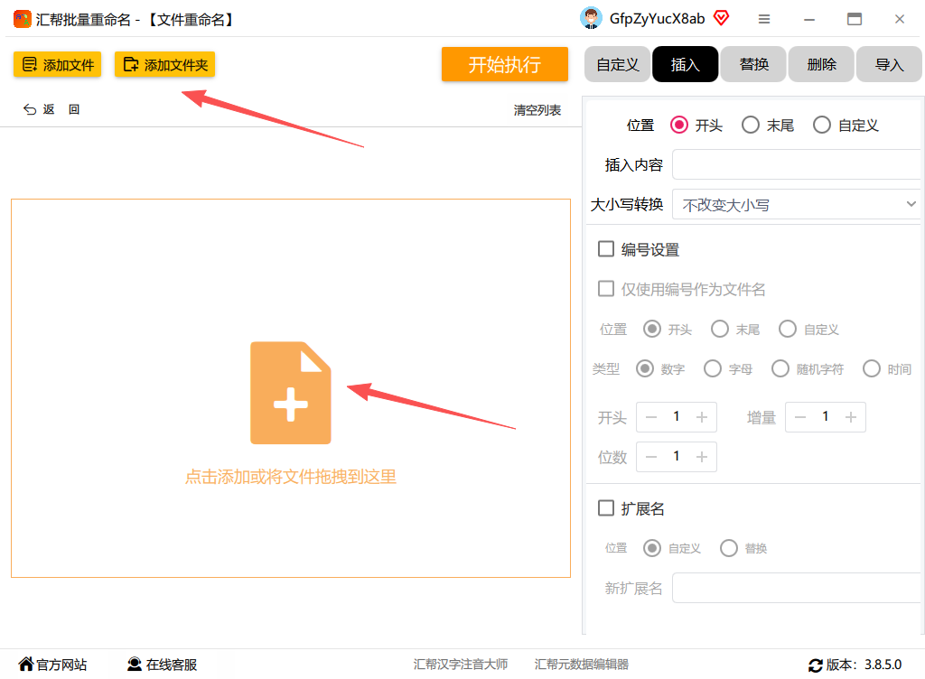
Task: Enable the 编号设置 checkbox
Action: click(606, 248)
